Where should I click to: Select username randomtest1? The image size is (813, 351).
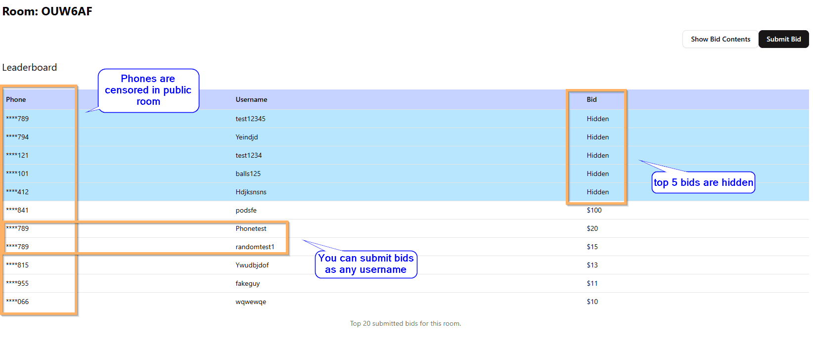point(255,247)
